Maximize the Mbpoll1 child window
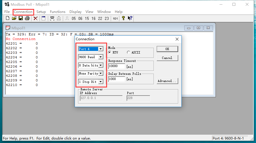The height and width of the screenshot is (143, 256). (198, 28)
